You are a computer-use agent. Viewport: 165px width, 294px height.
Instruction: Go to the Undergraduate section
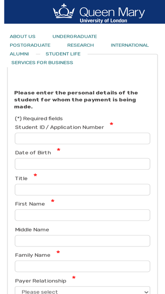pos(75,37)
